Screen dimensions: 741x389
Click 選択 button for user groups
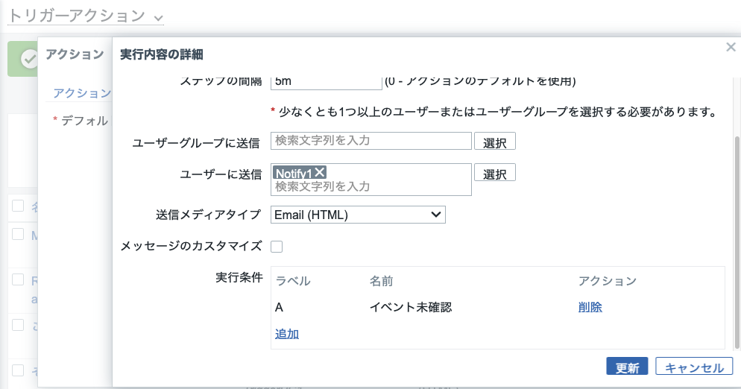coord(495,142)
